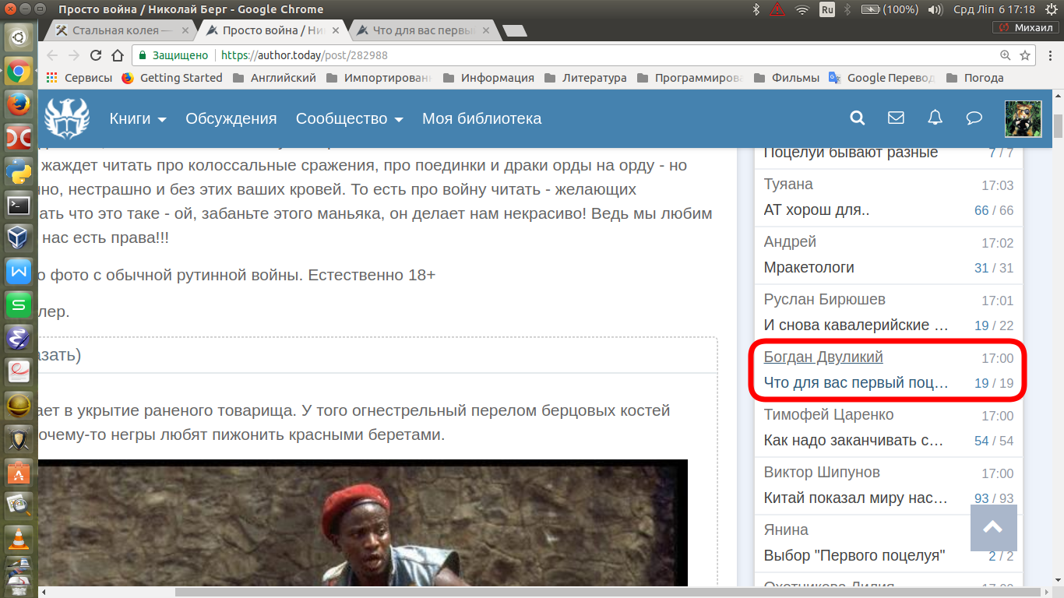Viewport: 1064px width, 598px height.
Task: Click the scroll-to-top arrow button
Action: pos(993,528)
